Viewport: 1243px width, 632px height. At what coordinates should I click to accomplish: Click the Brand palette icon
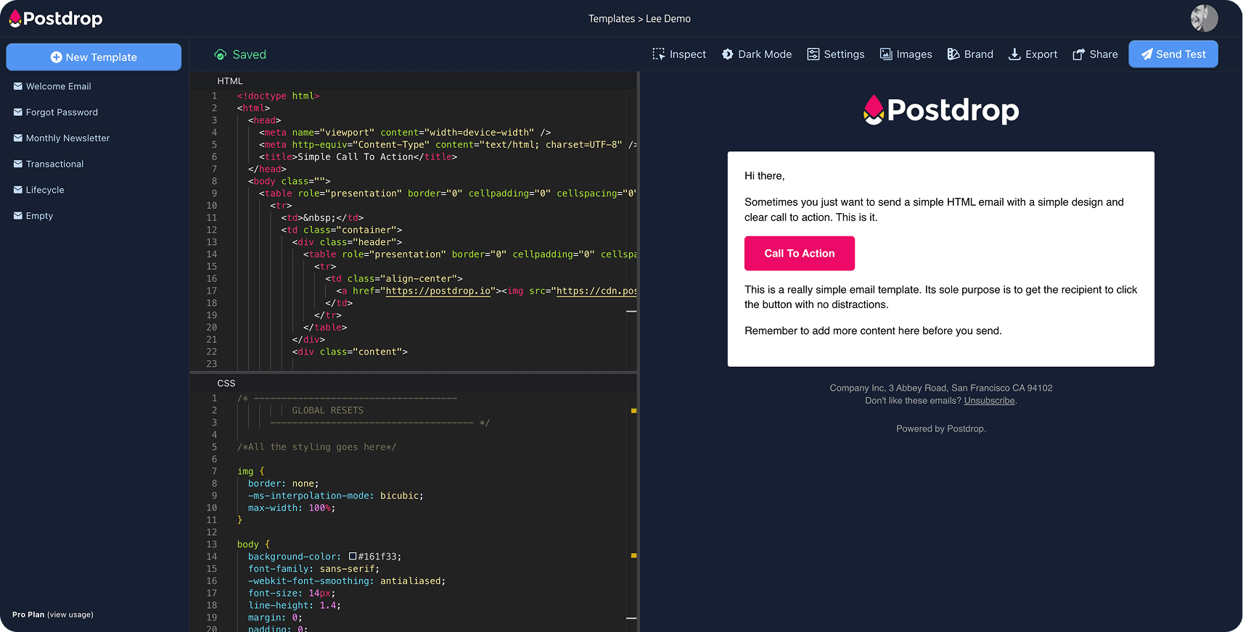coord(953,54)
